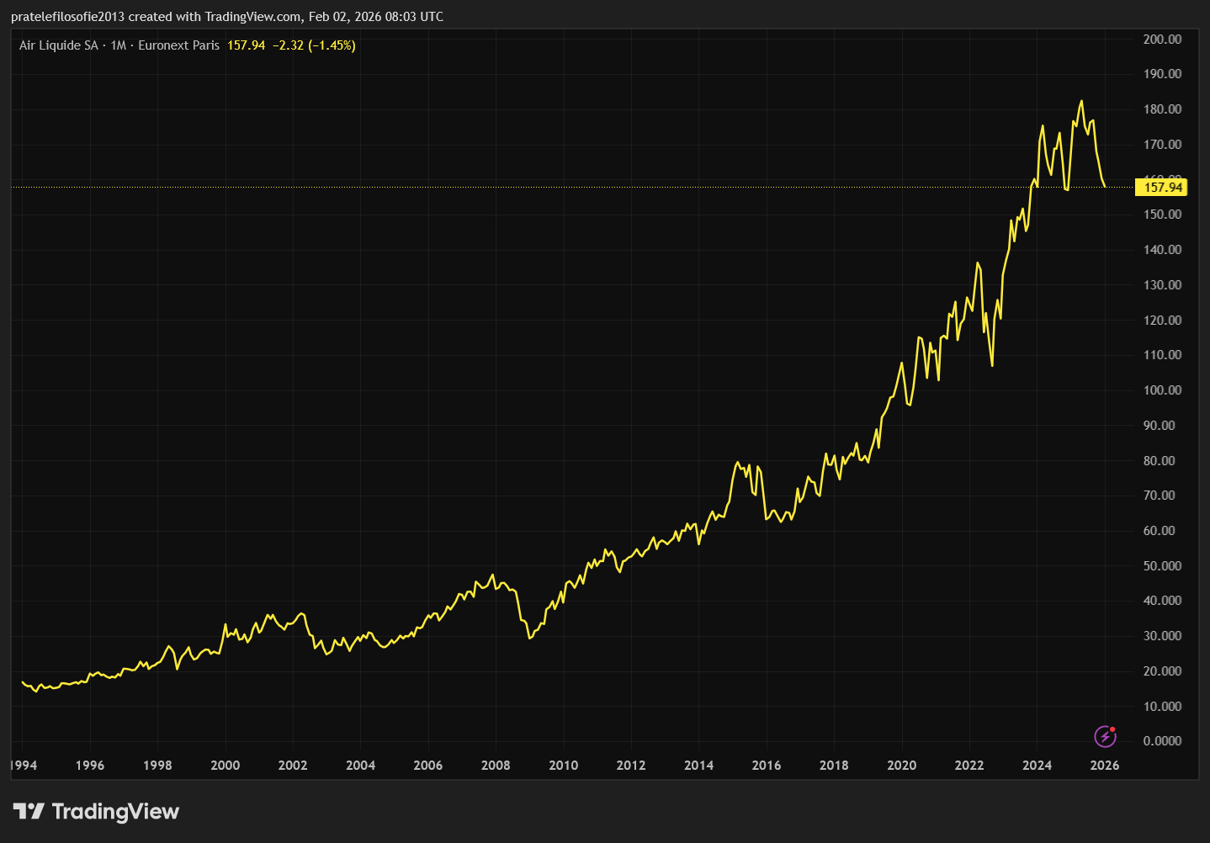This screenshot has height=843, width=1210.
Task: Select the 1996 time axis label
Action: point(90,766)
